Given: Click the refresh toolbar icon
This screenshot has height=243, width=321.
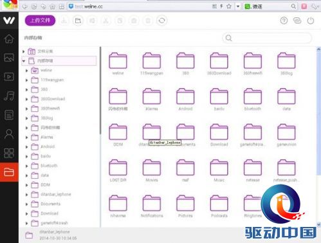Looking at the screenshot, I should [x=162, y=21].
